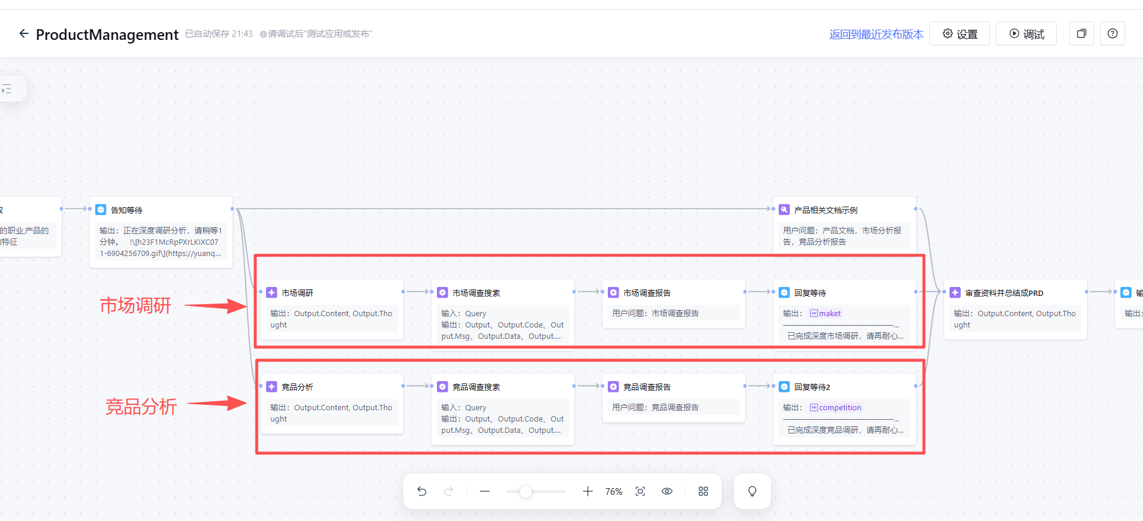Zoom out with the minus button

tap(485, 491)
